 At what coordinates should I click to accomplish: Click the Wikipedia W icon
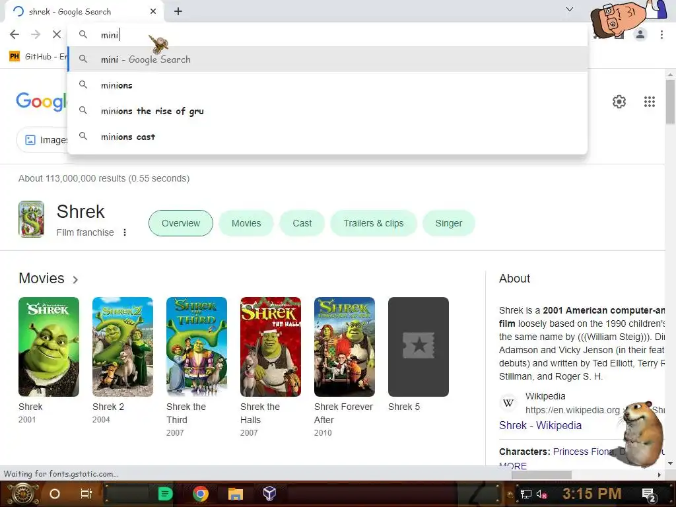point(508,403)
